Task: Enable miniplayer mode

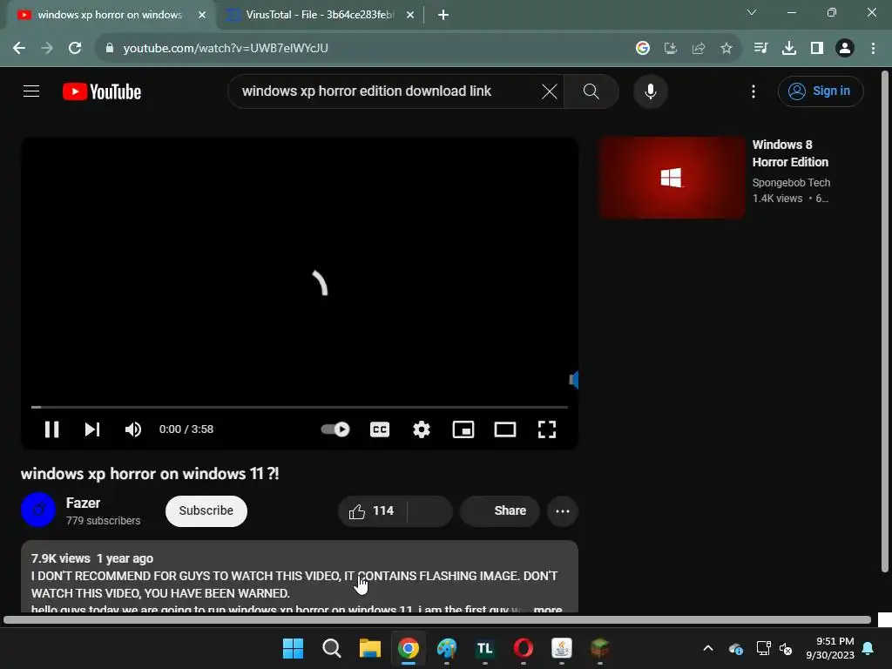Action: (x=463, y=429)
